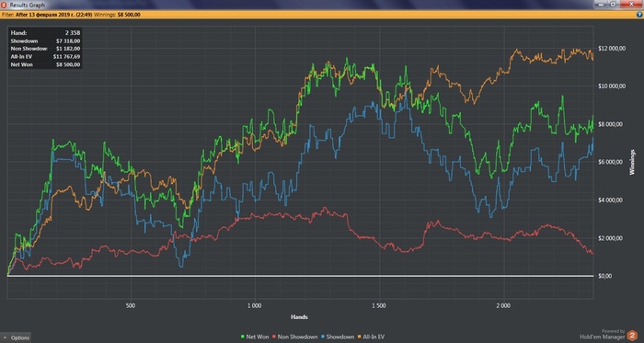The height and width of the screenshot is (343, 644).
Task: Click the Winnings $8 500,00 filter text
Action: point(117,15)
